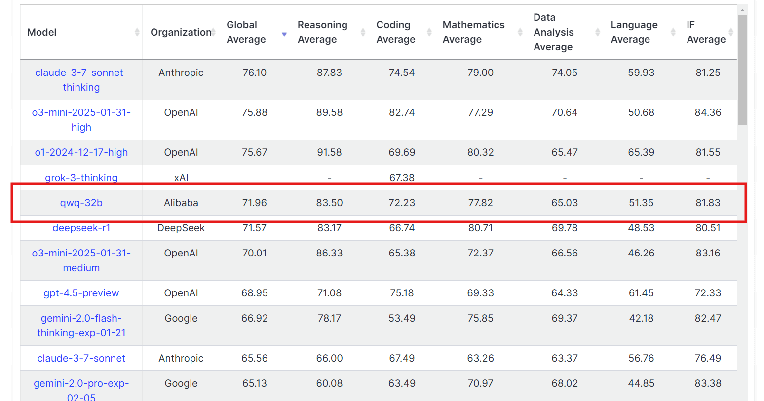764x401 pixels.
Task: Select data analysis value 65.47
Action: [x=565, y=152]
